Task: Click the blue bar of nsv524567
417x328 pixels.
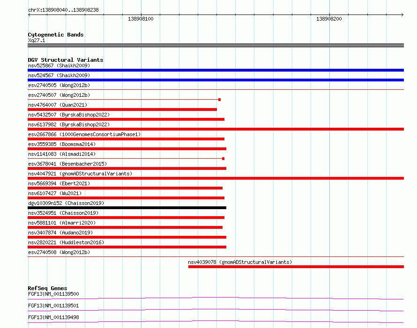Action: [216, 80]
